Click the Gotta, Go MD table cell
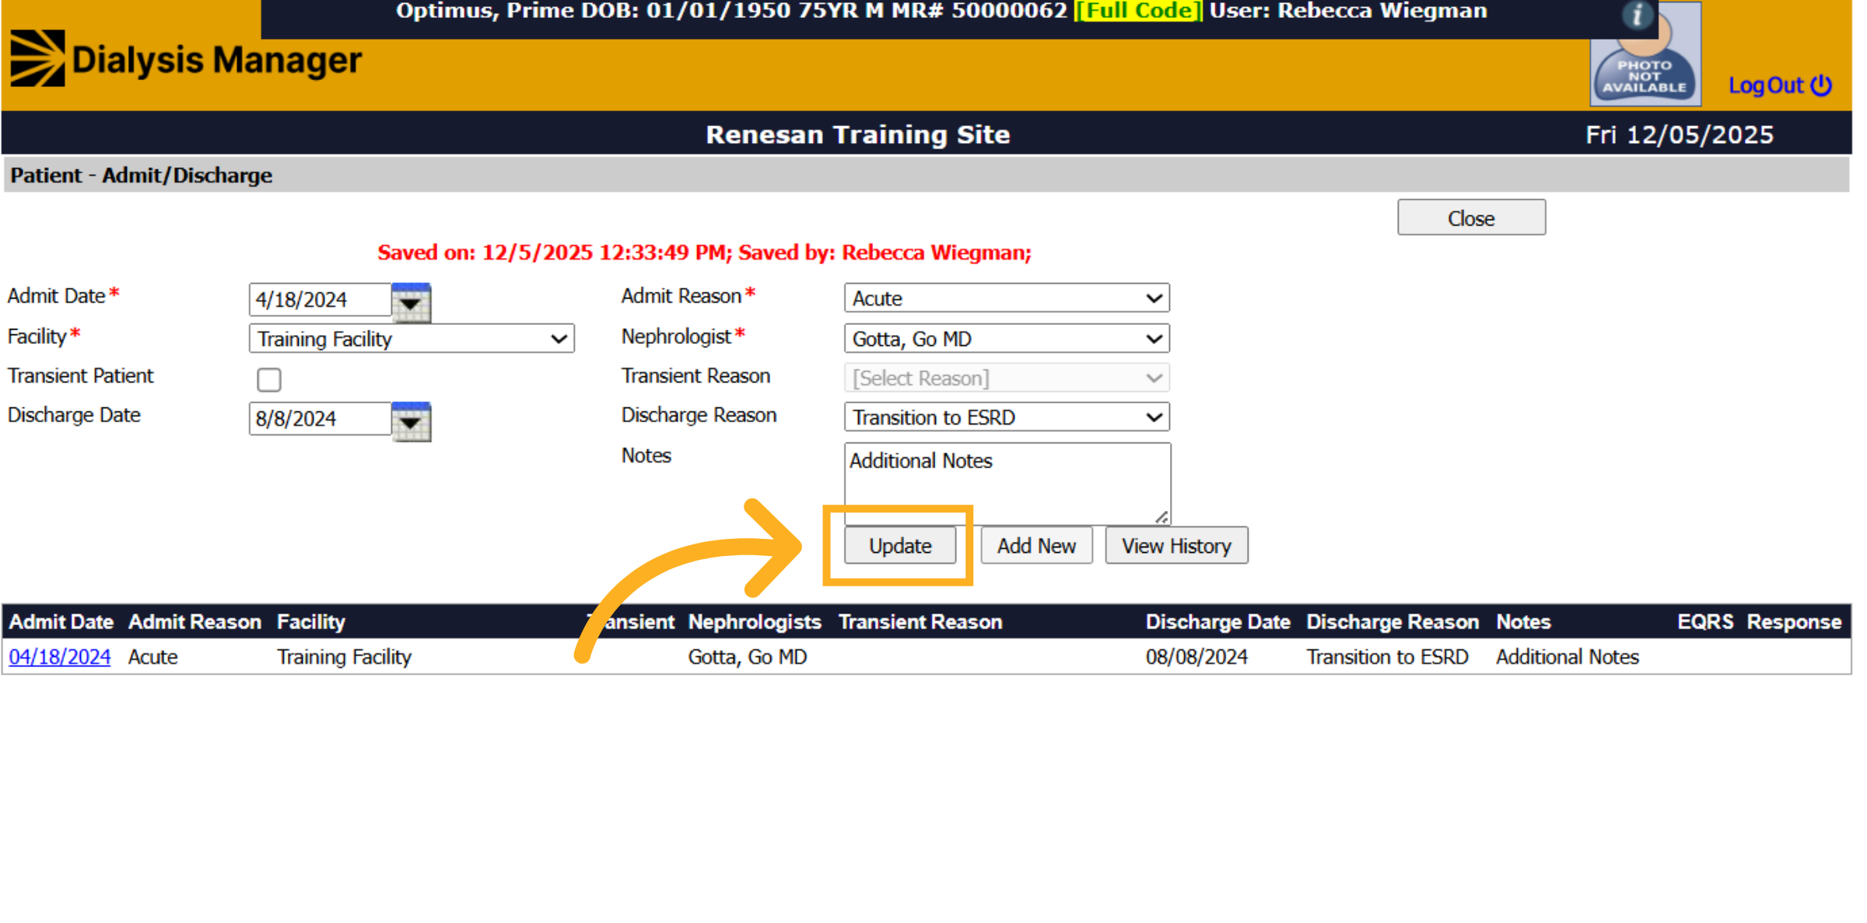The image size is (1867, 923). click(748, 656)
